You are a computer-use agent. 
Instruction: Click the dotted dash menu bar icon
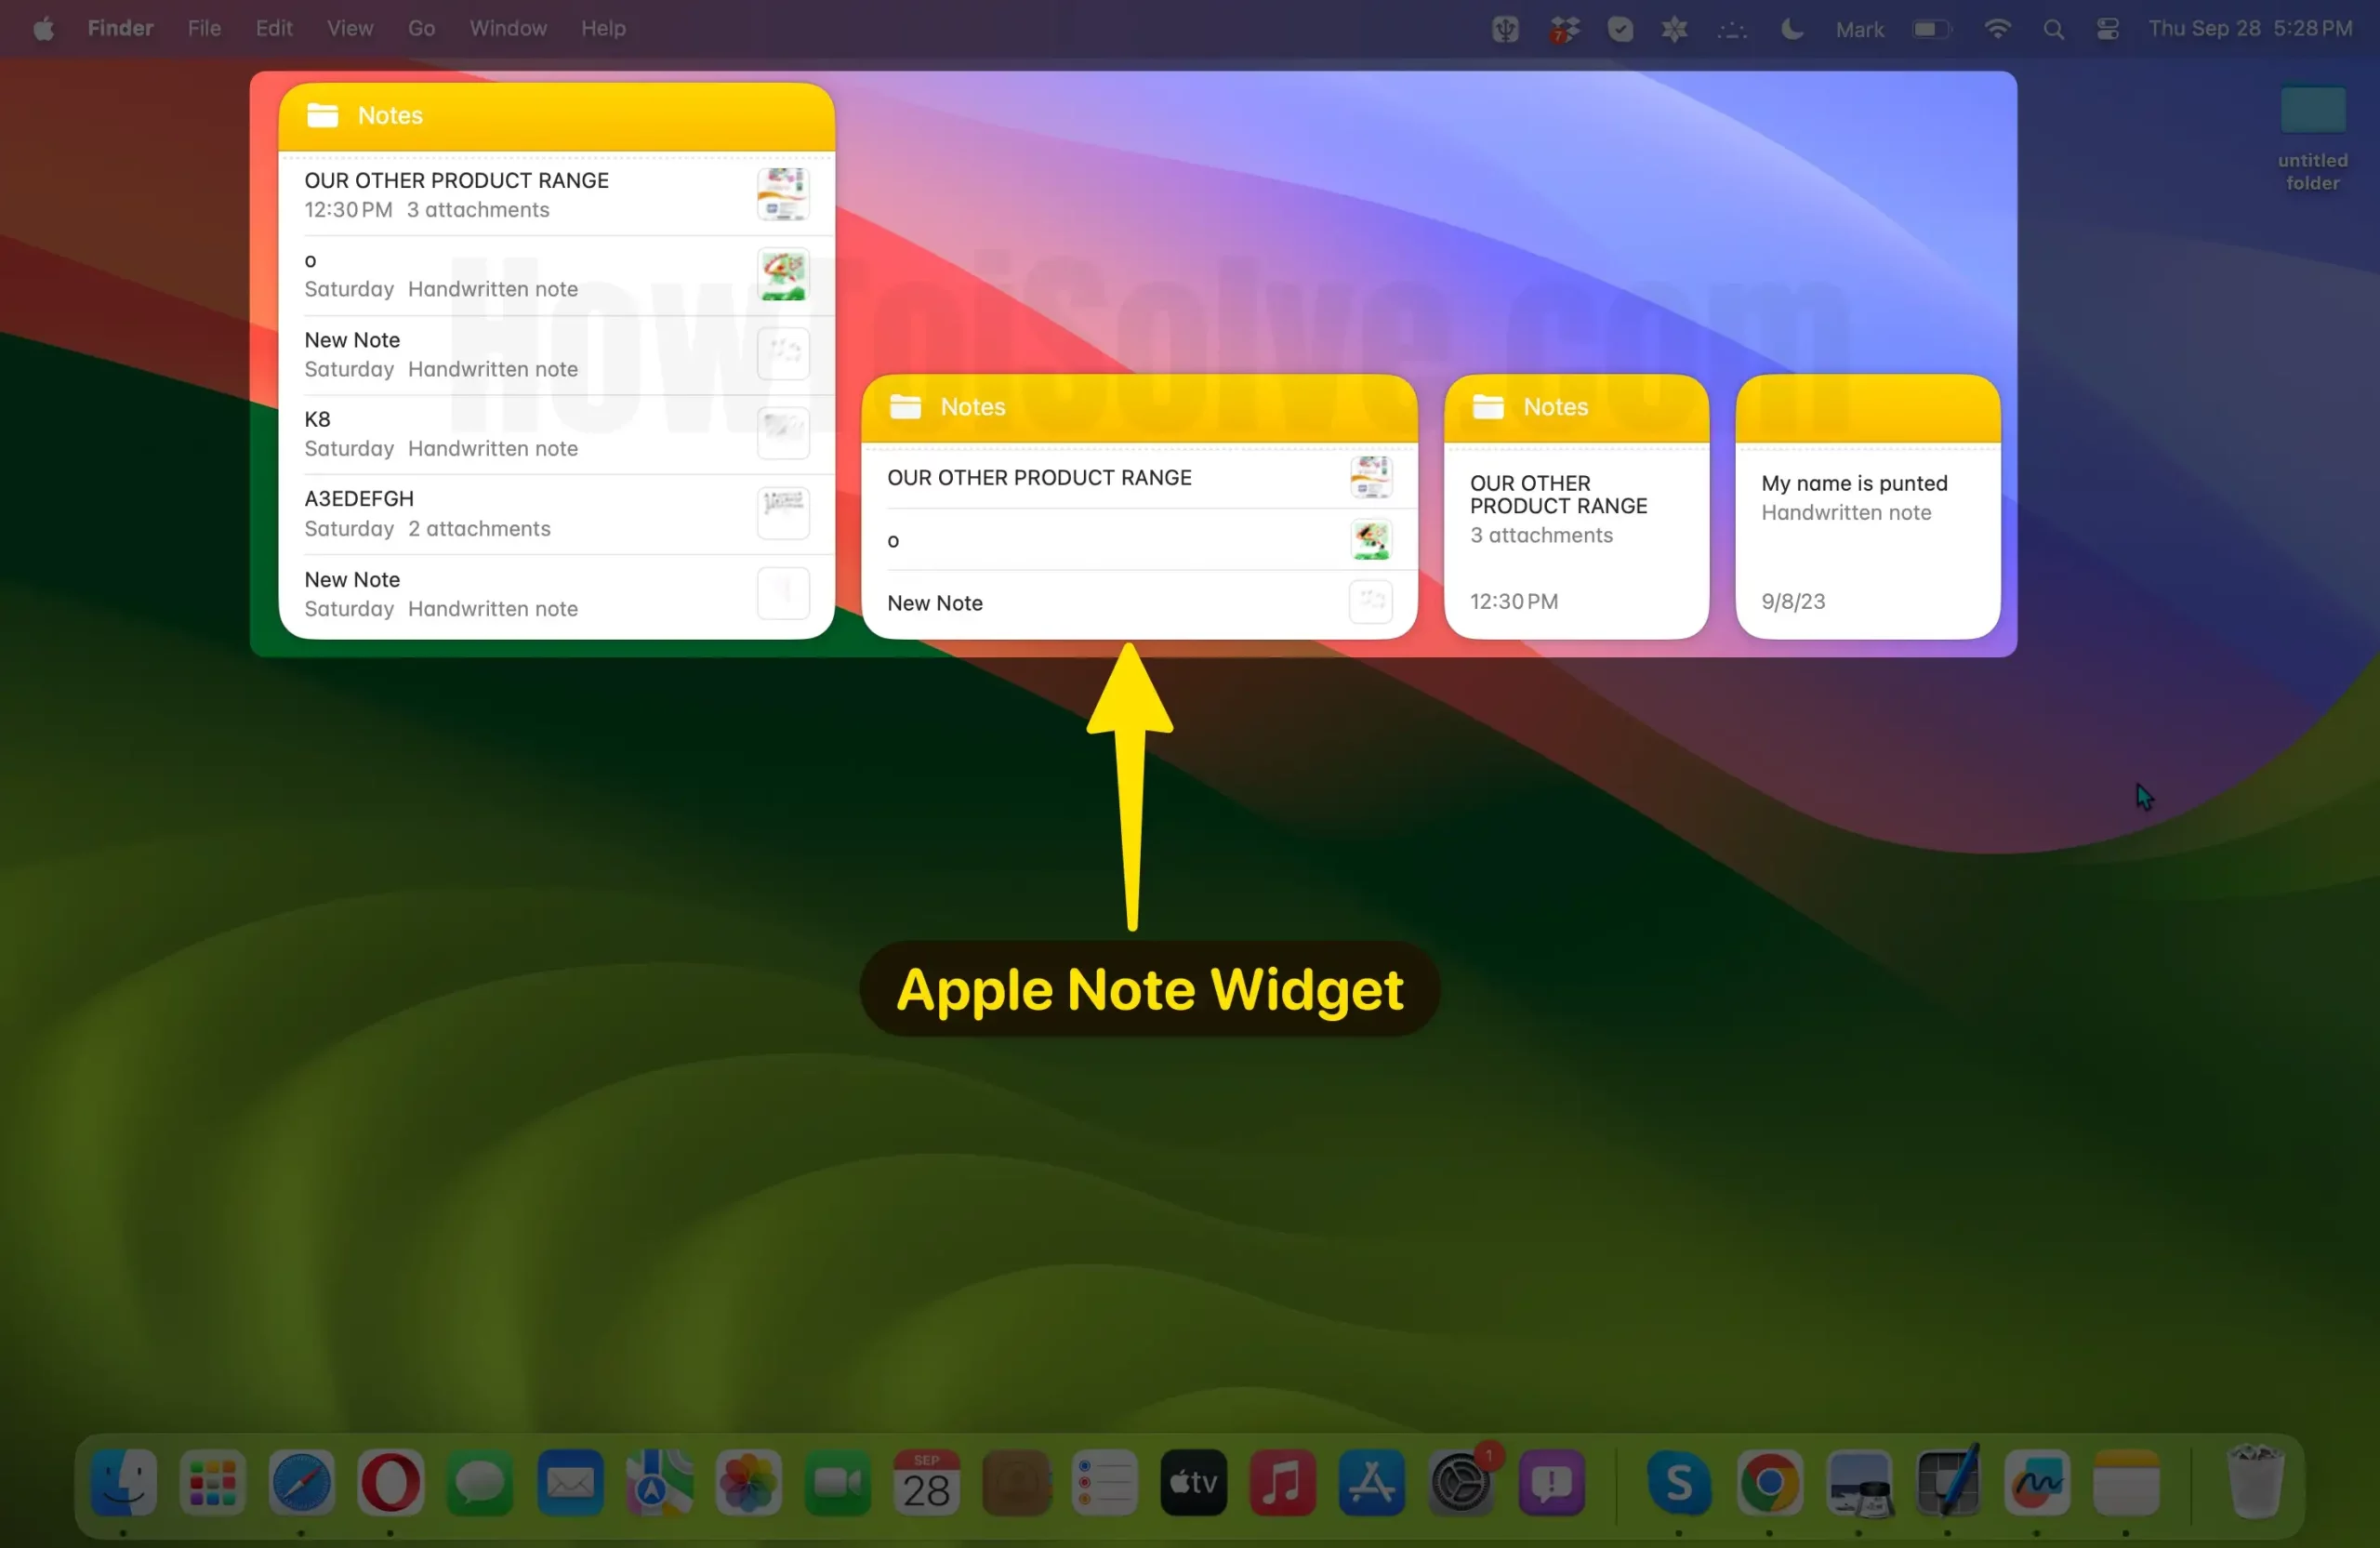(x=1732, y=31)
